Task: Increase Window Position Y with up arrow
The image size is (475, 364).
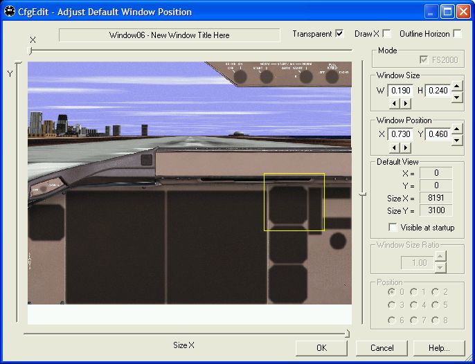Action: click(456, 130)
